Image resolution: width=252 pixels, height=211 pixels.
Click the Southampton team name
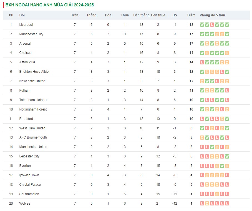29,194
